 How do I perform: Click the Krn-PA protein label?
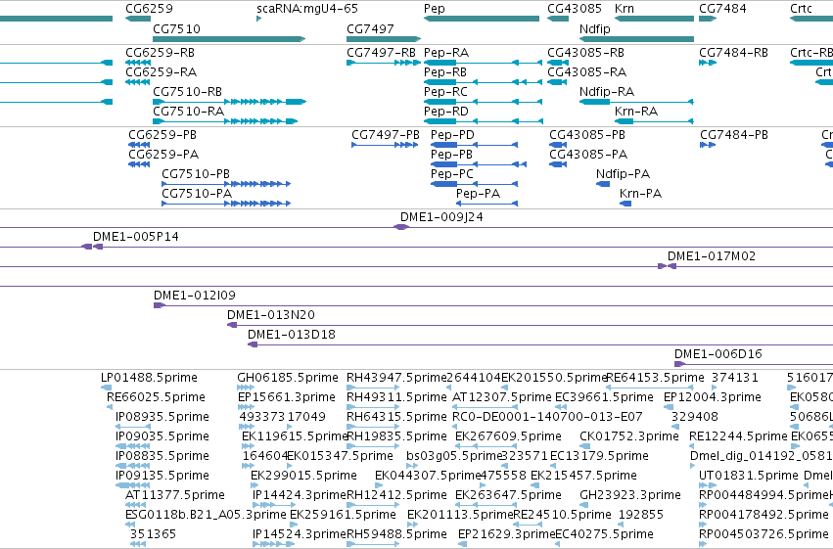(641, 194)
